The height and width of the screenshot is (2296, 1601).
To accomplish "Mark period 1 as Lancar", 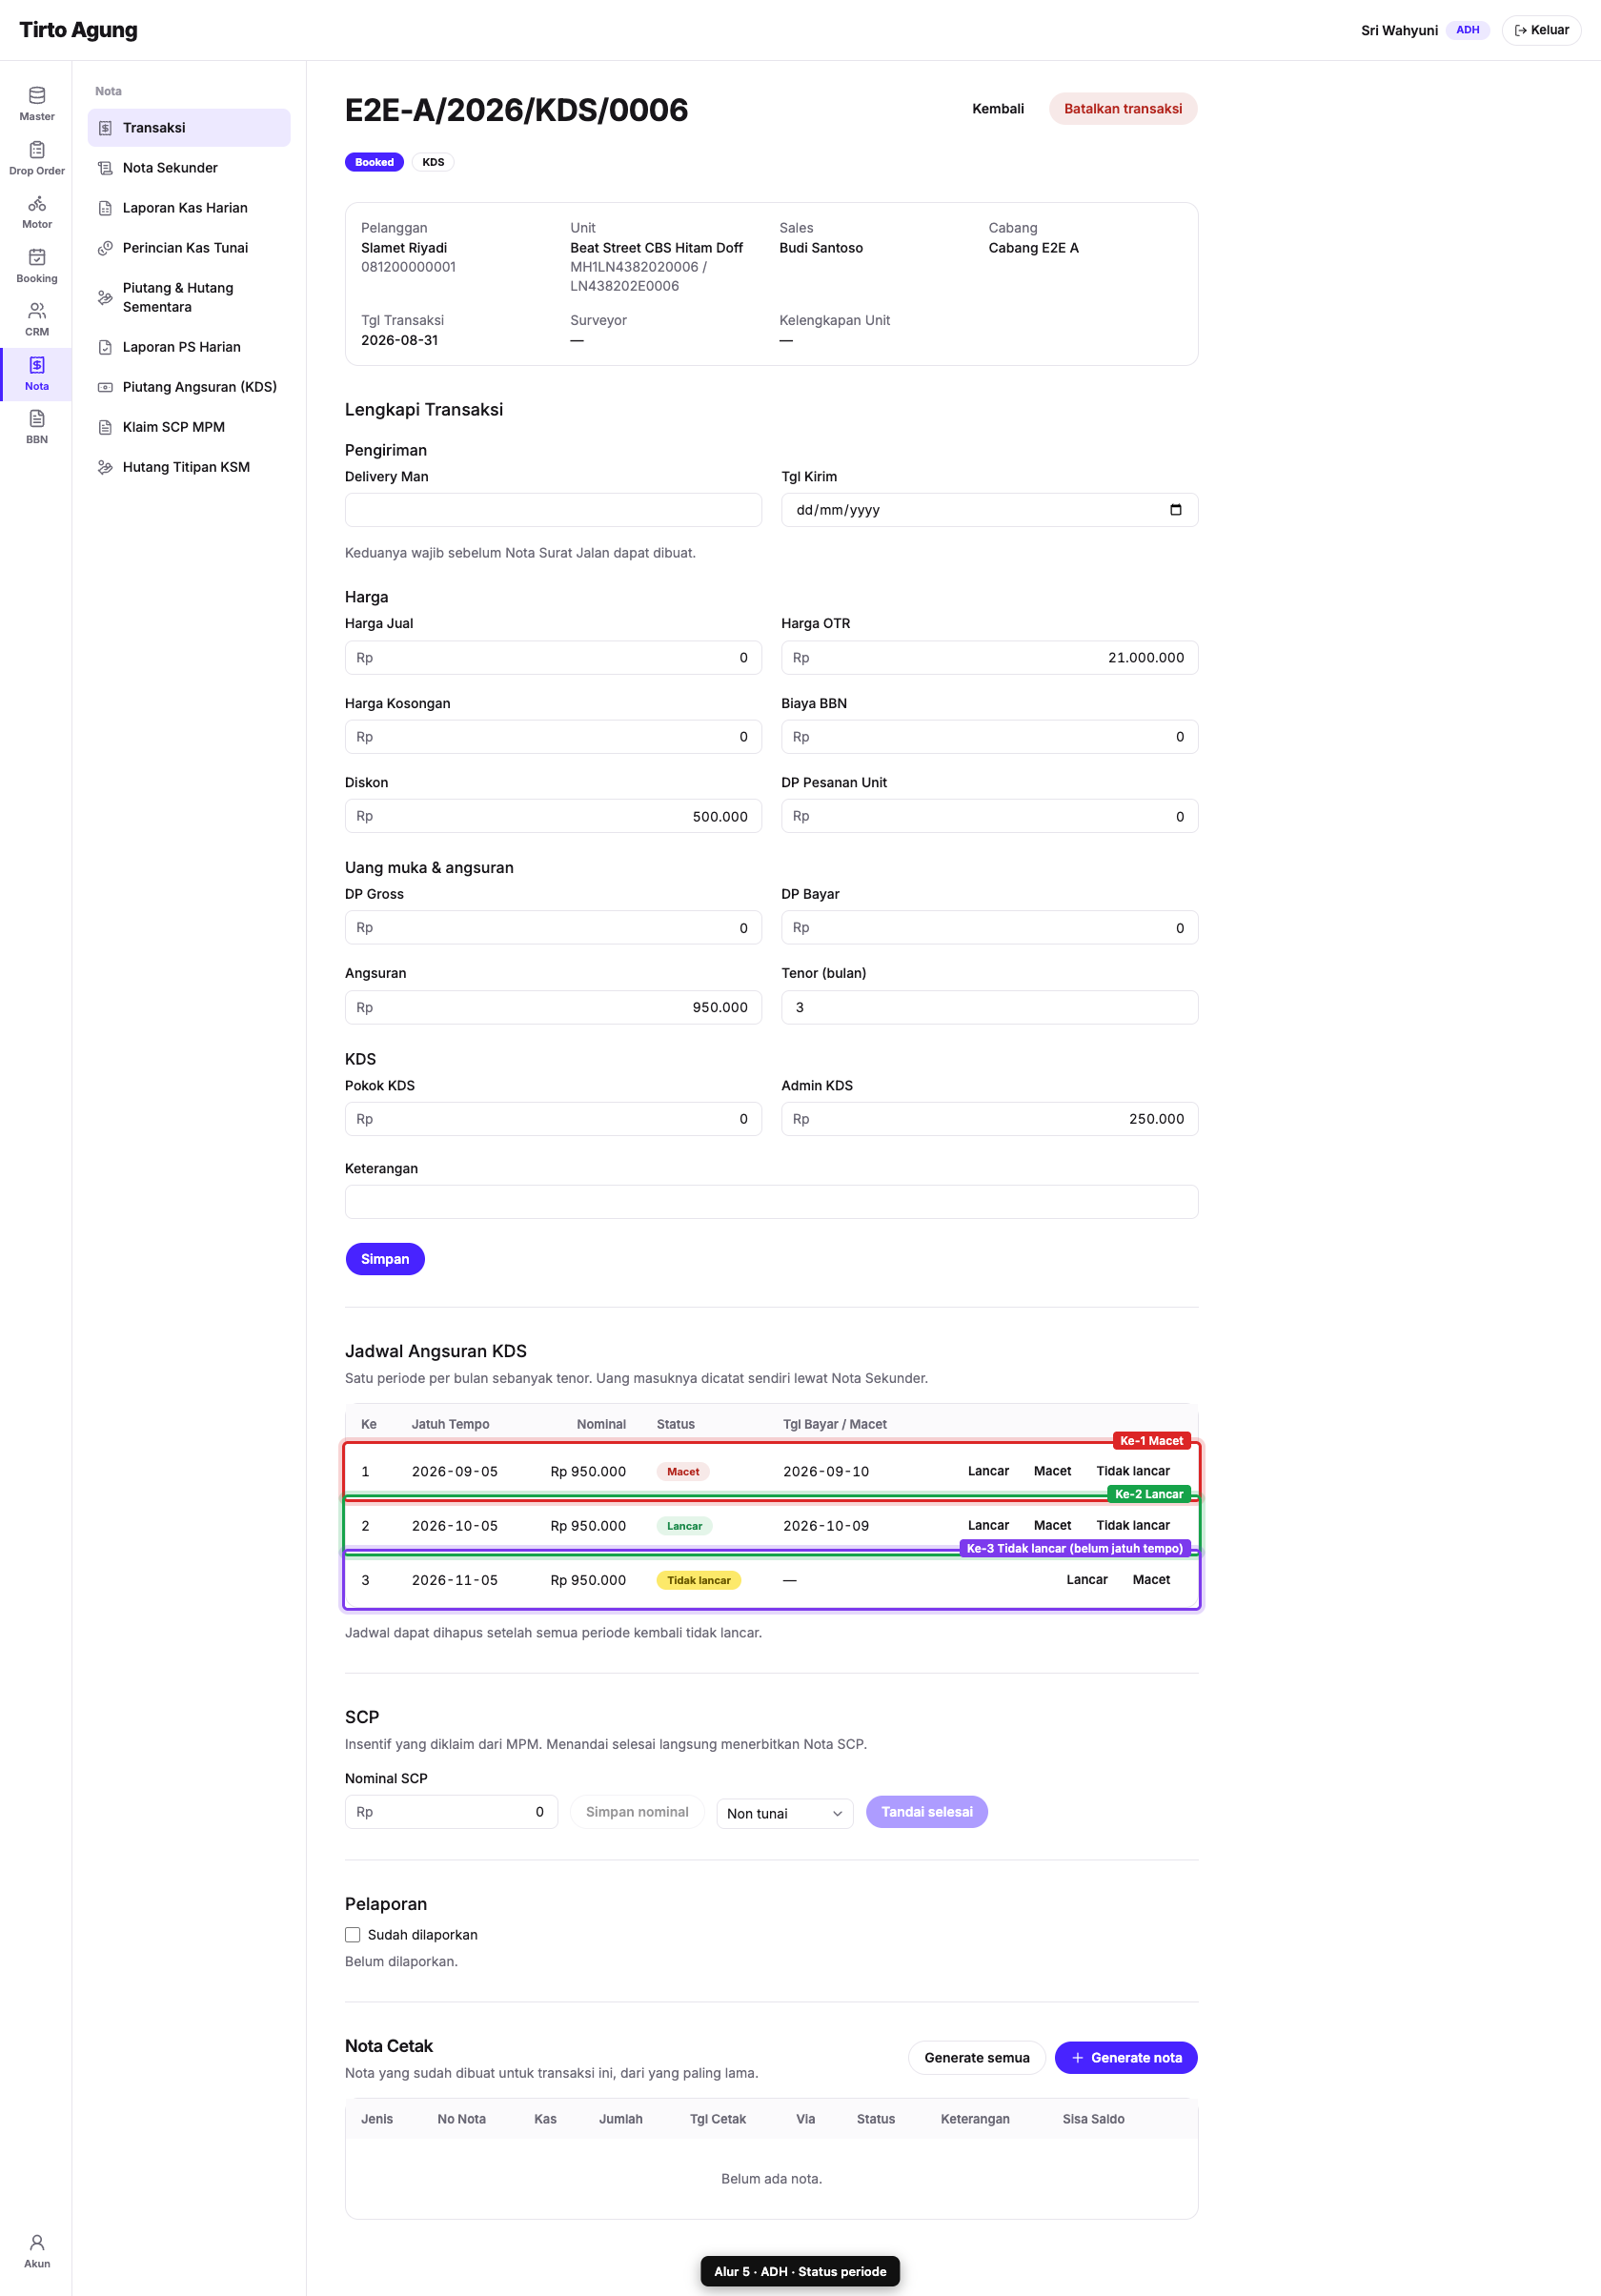I will coord(988,1471).
